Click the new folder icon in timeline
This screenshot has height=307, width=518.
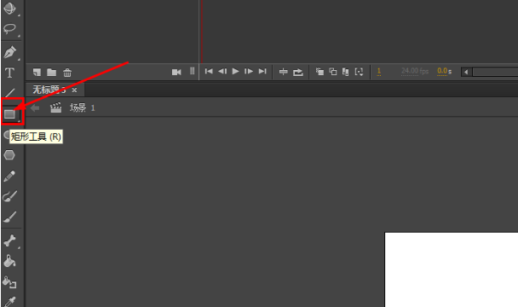pos(51,72)
